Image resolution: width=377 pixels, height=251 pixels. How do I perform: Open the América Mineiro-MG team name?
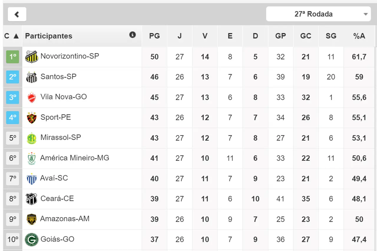pyautogui.click(x=75, y=158)
